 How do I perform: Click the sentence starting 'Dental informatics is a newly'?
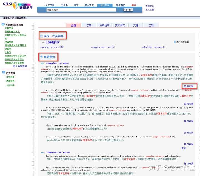point(113,156)
